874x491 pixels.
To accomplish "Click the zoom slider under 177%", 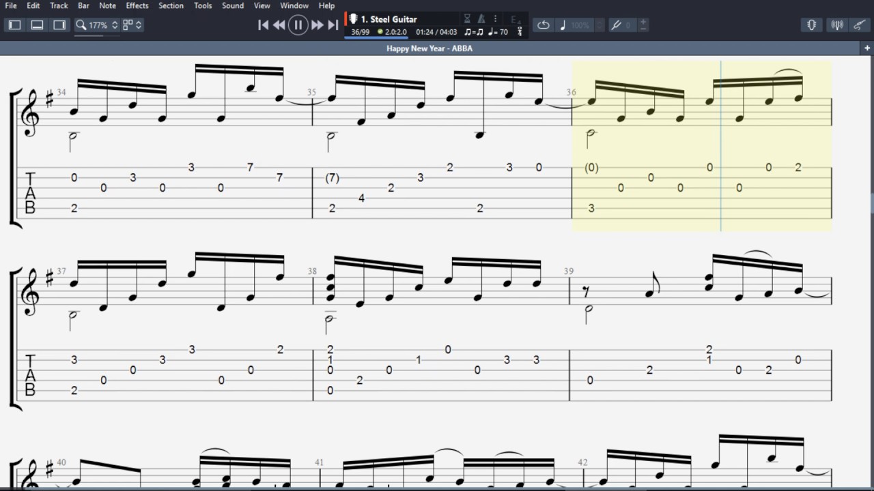I will (x=98, y=34).
